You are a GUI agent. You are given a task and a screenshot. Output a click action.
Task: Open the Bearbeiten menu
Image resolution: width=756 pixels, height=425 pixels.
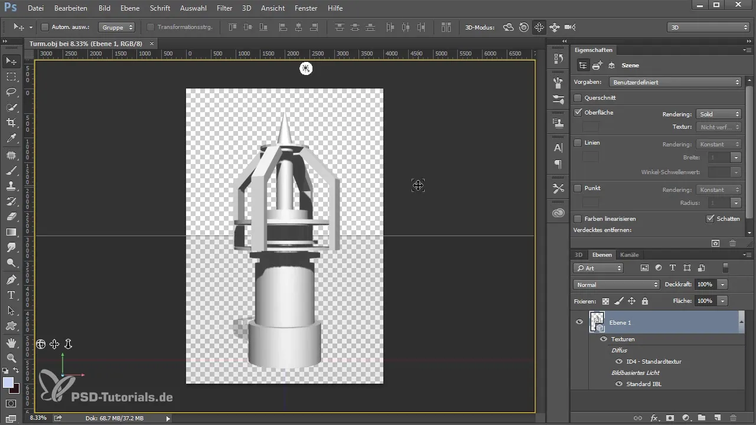71,8
